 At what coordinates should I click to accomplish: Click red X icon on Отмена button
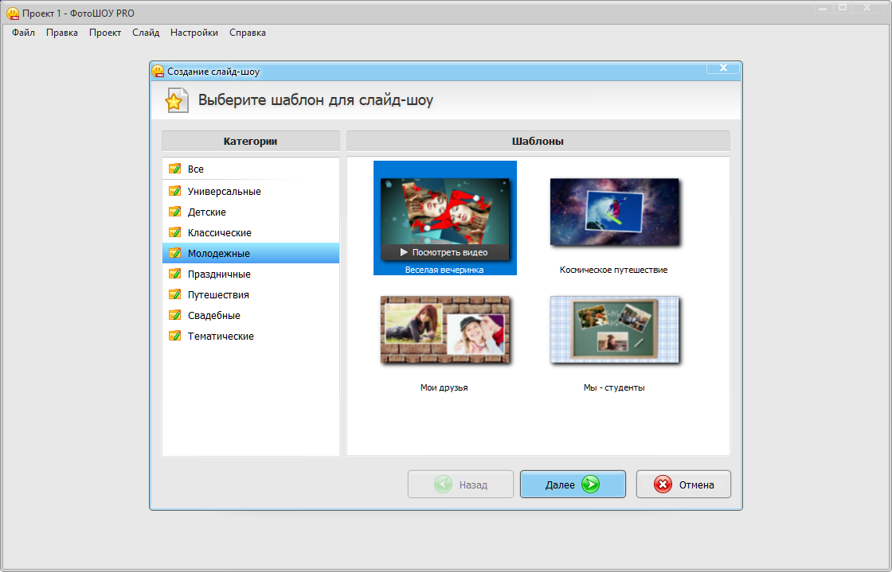[x=663, y=484]
